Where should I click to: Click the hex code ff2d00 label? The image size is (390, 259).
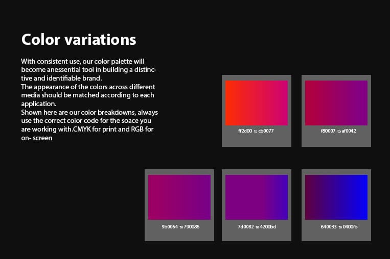(245, 131)
